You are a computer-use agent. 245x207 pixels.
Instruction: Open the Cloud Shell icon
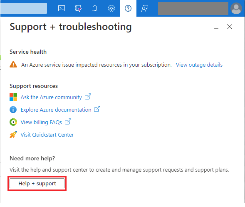click(62, 8)
